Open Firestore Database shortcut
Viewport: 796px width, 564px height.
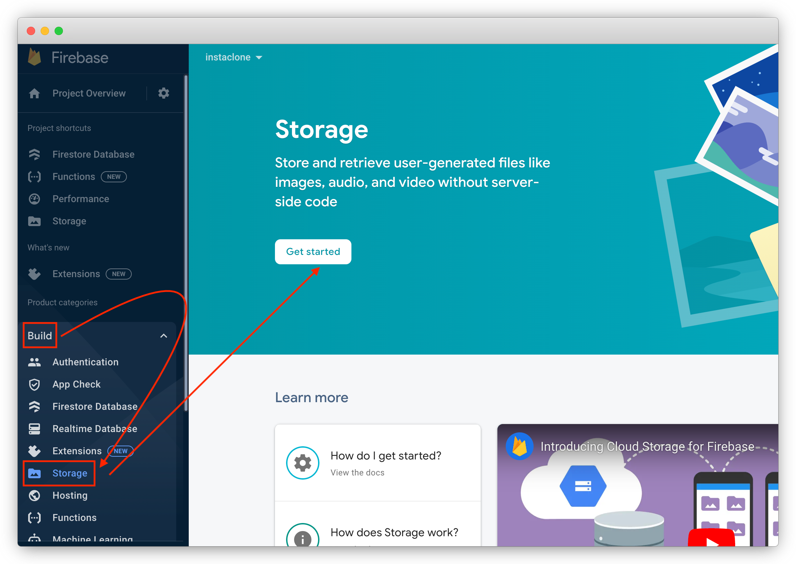point(94,154)
